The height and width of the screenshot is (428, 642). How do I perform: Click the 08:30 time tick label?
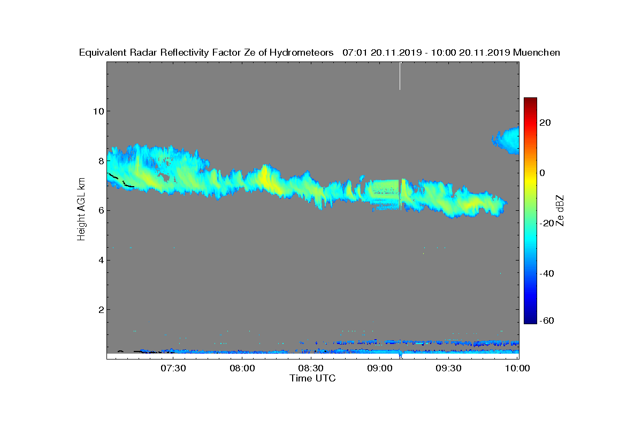coord(311,368)
